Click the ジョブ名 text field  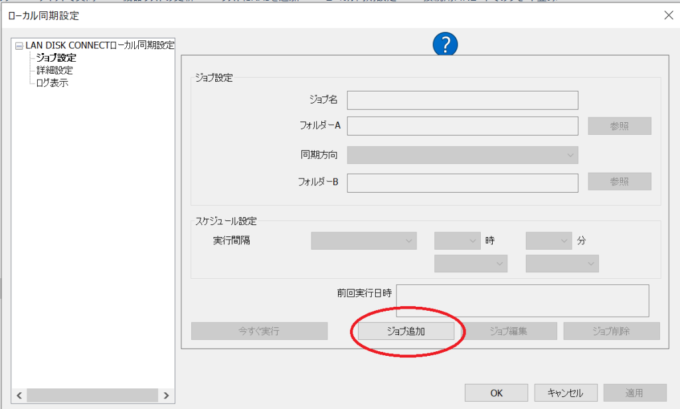tap(462, 100)
